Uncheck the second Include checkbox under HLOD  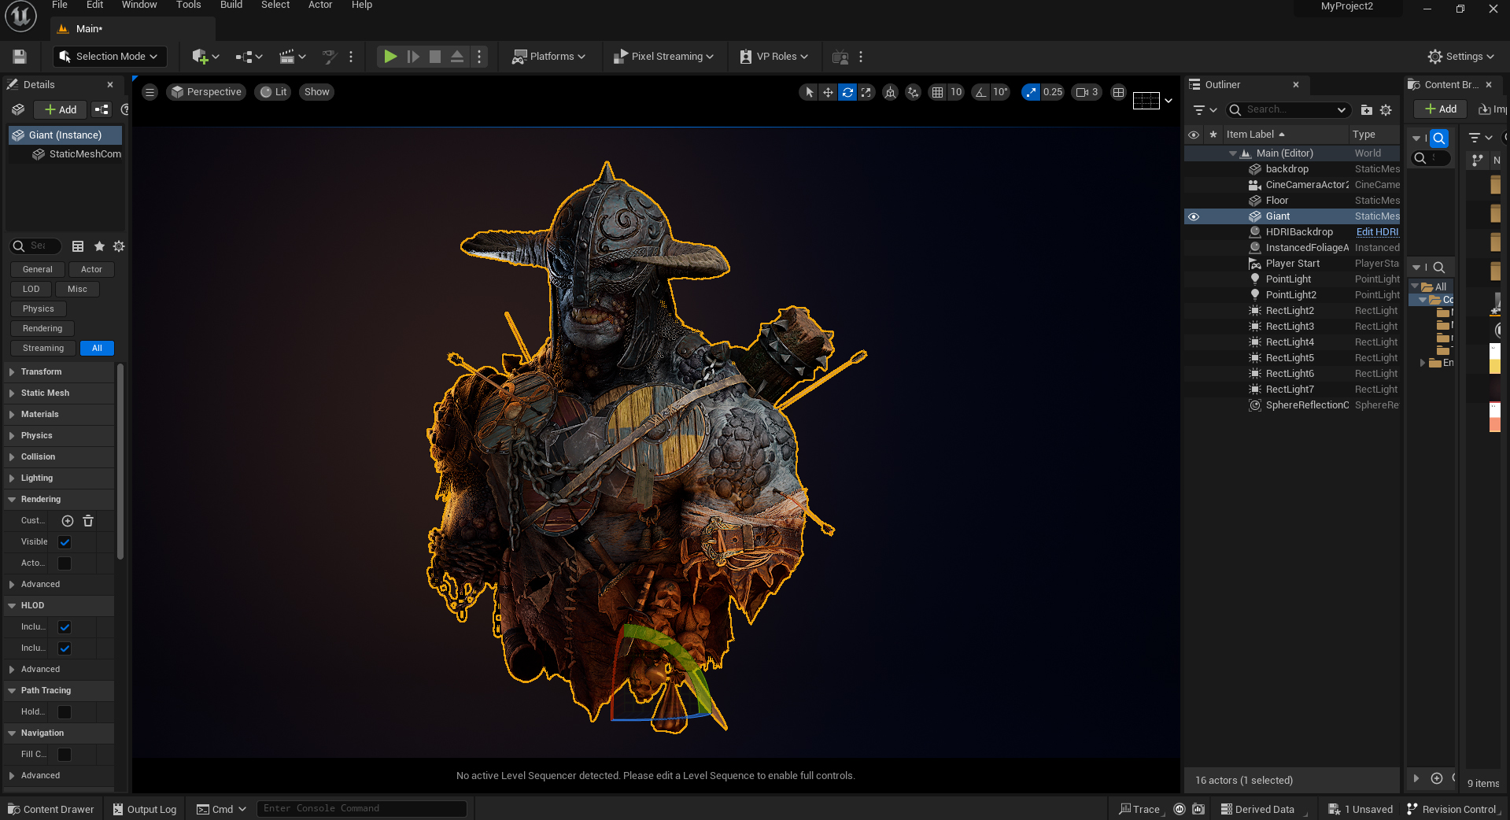click(x=65, y=648)
